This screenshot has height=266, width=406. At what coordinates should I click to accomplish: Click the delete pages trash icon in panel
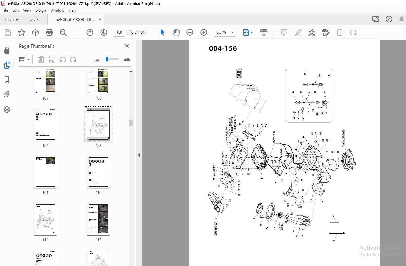[41, 59]
